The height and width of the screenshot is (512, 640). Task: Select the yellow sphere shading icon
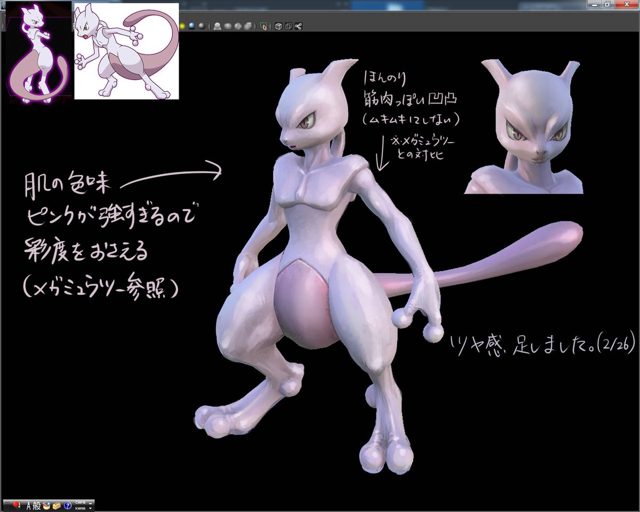tap(182, 26)
